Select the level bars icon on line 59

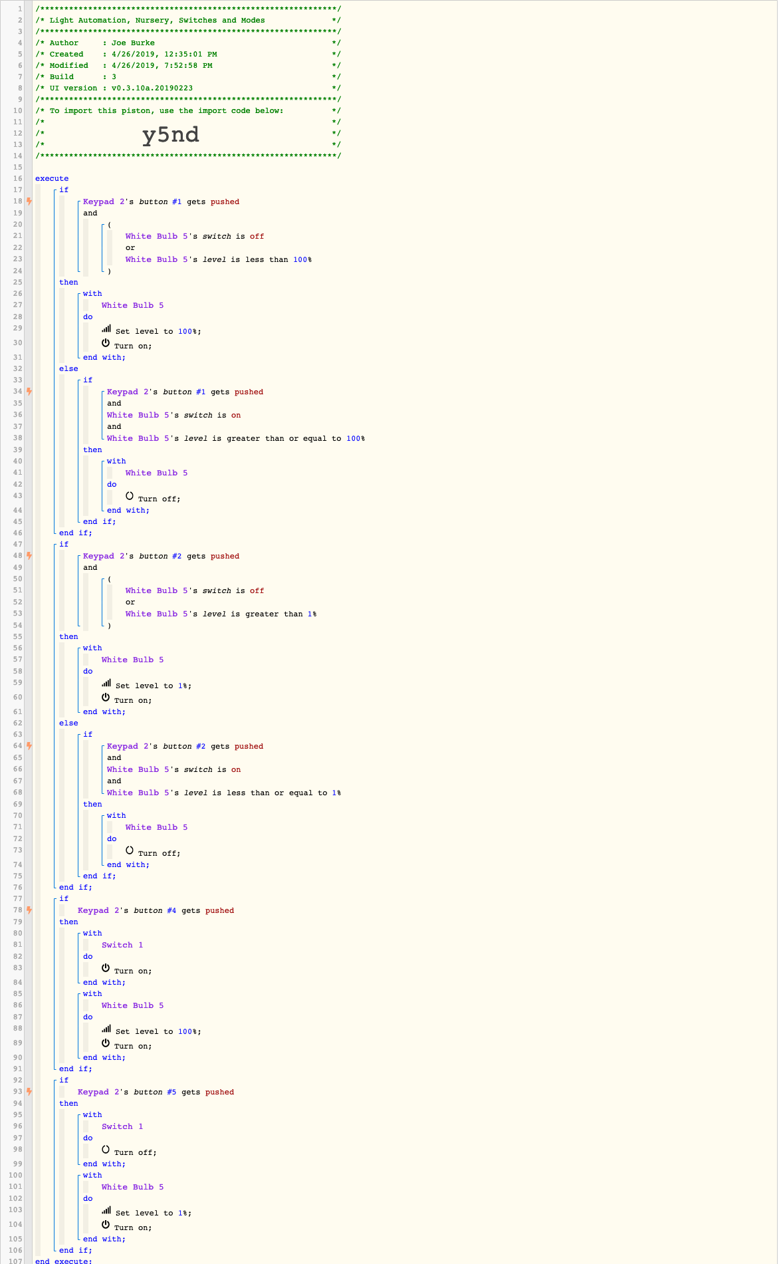click(x=106, y=684)
